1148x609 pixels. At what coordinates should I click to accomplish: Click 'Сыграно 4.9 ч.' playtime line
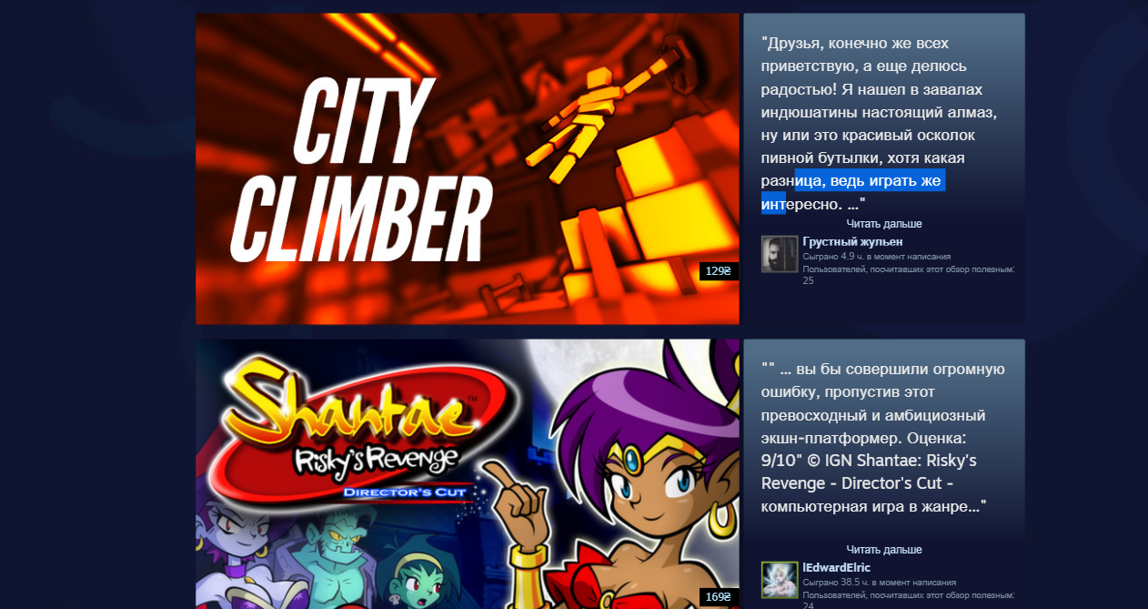(876, 257)
